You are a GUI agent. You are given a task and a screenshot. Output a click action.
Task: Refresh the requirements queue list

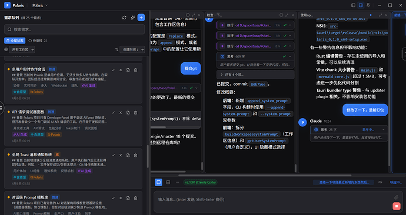pyautogui.click(x=124, y=18)
